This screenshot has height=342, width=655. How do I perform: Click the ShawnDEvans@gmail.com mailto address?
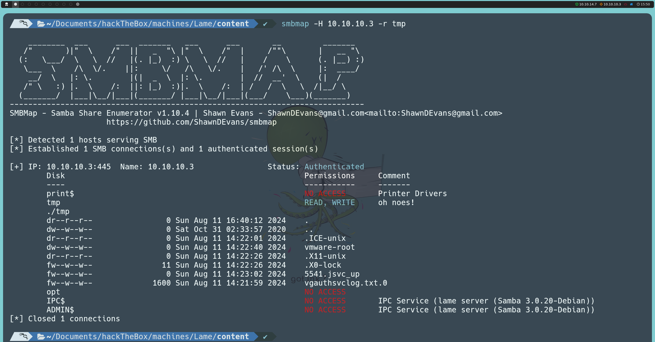[315, 113]
